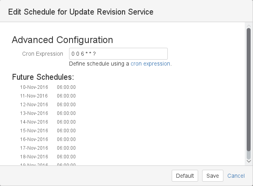Select the 15-Nov-2016 schedule date
The width and height of the screenshot is (253, 186).
click(34, 131)
